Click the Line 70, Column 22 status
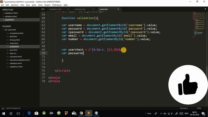Screen dimensions: 208x117 point(13,108)
